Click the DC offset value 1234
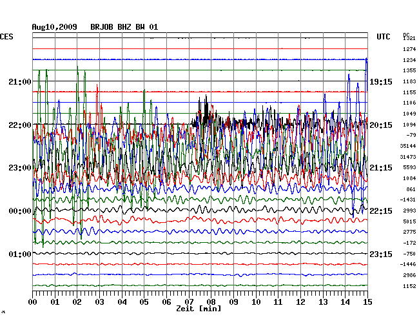 coord(409,60)
